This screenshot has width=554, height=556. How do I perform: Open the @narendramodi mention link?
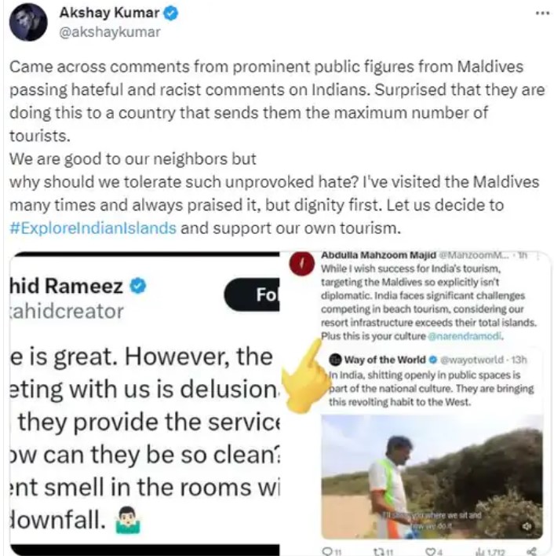coord(465,336)
